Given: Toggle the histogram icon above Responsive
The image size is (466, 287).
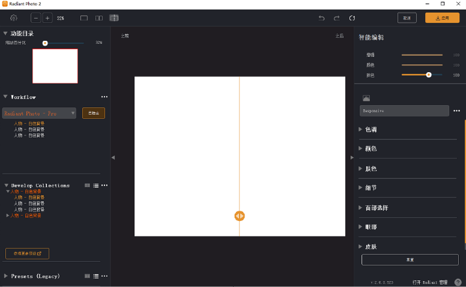Looking at the screenshot, I should pos(366,98).
